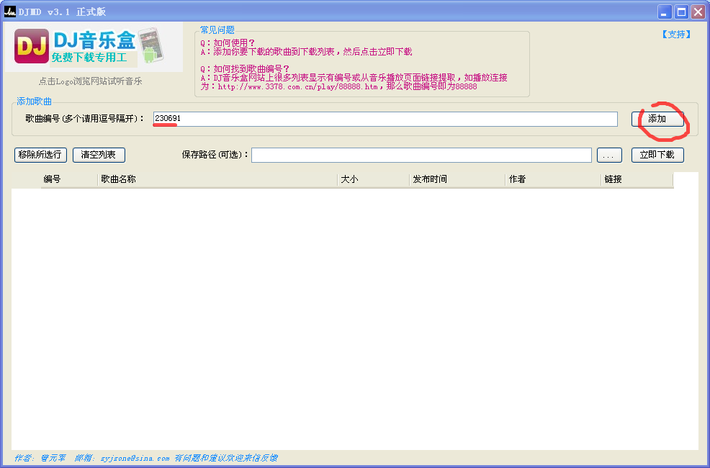Click the 添加 button to add song
The image size is (710, 468).
tap(657, 119)
